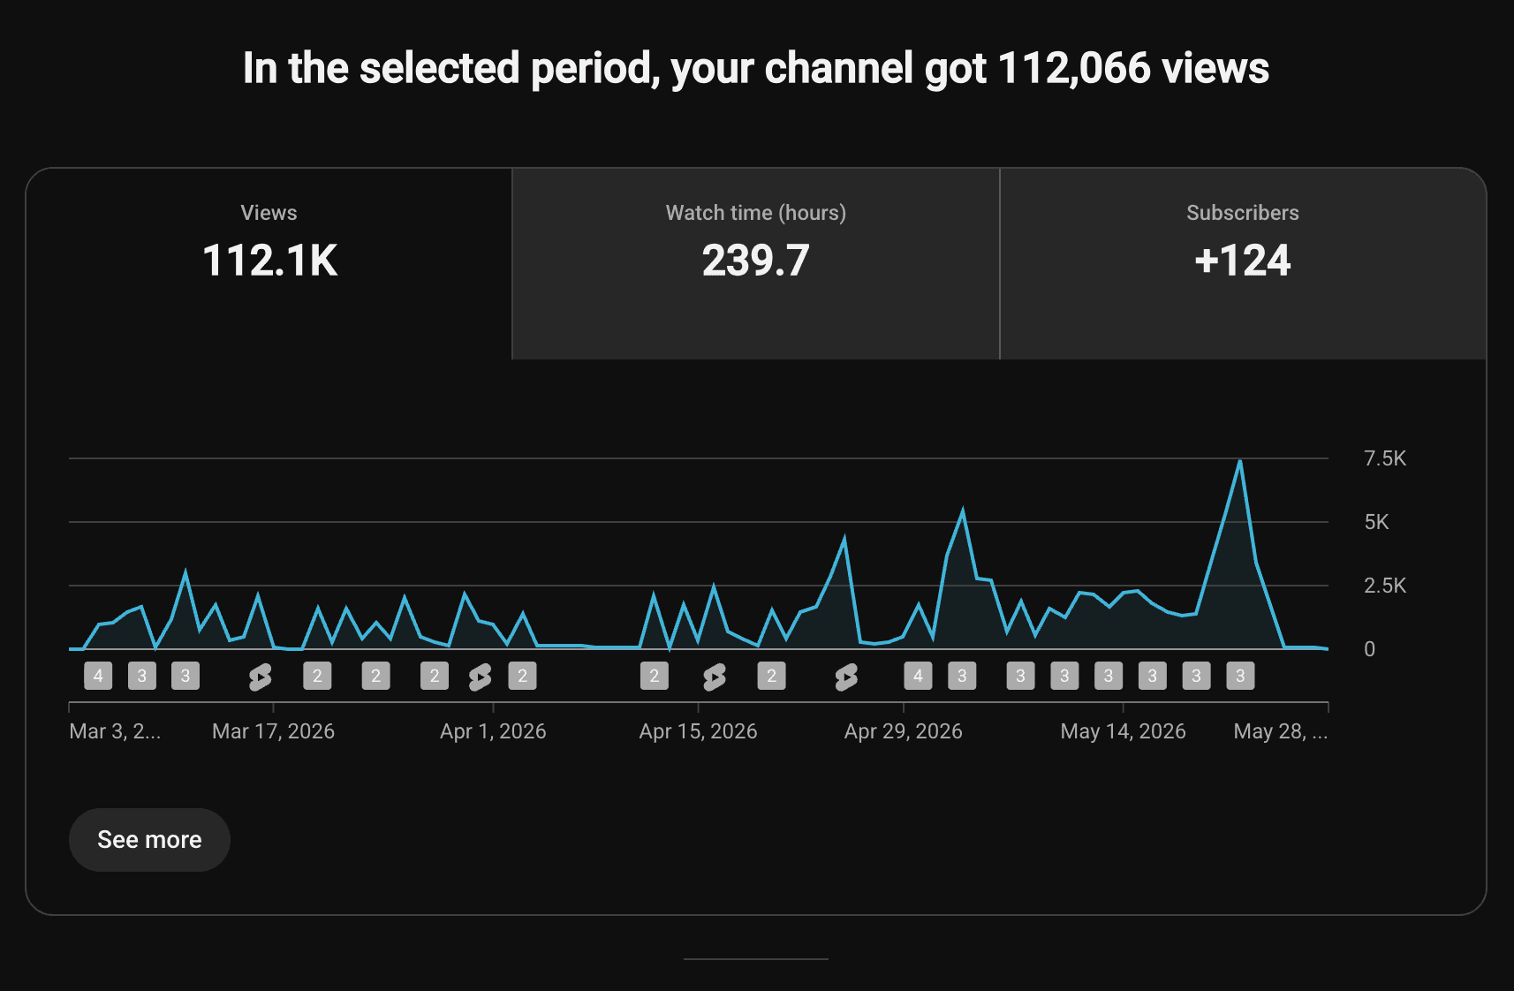Click the Shorts icon just before Apr 1, 2026
The image size is (1514, 991).
pyautogui.click(x=480, y=677)
